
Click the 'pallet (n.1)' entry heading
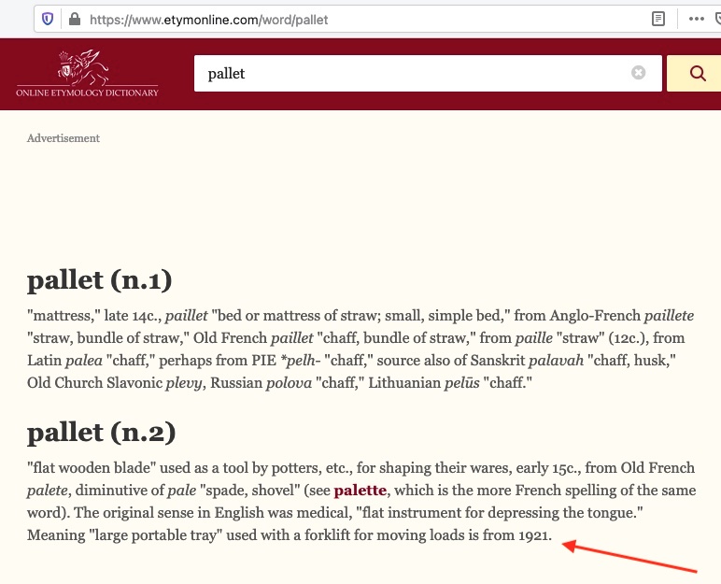point(100,280)
